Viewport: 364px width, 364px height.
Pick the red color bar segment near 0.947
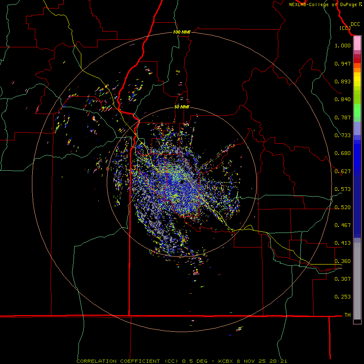click(357, 60)
